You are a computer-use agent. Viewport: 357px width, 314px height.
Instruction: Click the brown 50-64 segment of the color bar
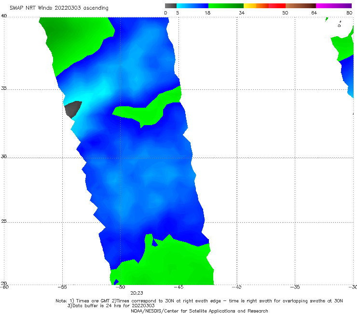[x=301, y=6]
